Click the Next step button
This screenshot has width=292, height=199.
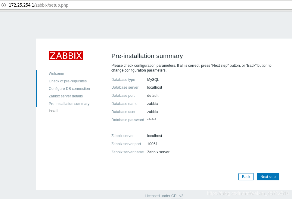(268, 177)
